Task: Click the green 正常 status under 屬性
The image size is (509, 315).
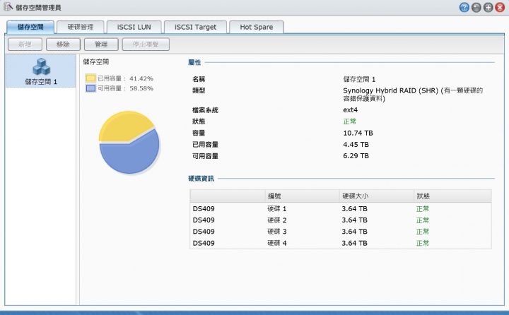Action: (350, 121)
